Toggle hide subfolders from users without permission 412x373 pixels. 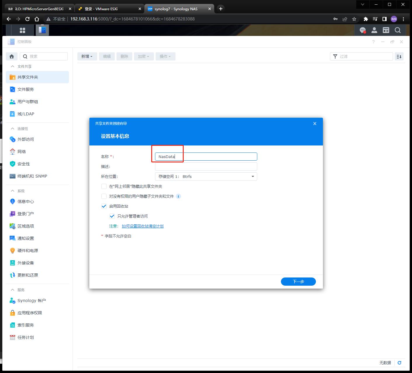104,196
